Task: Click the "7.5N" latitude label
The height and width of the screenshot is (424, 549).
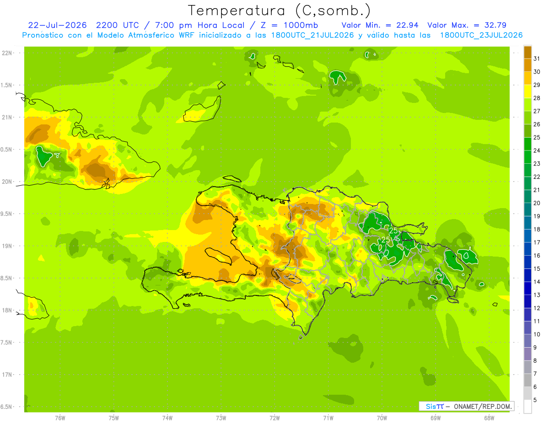Action: (x=6, y=343)
